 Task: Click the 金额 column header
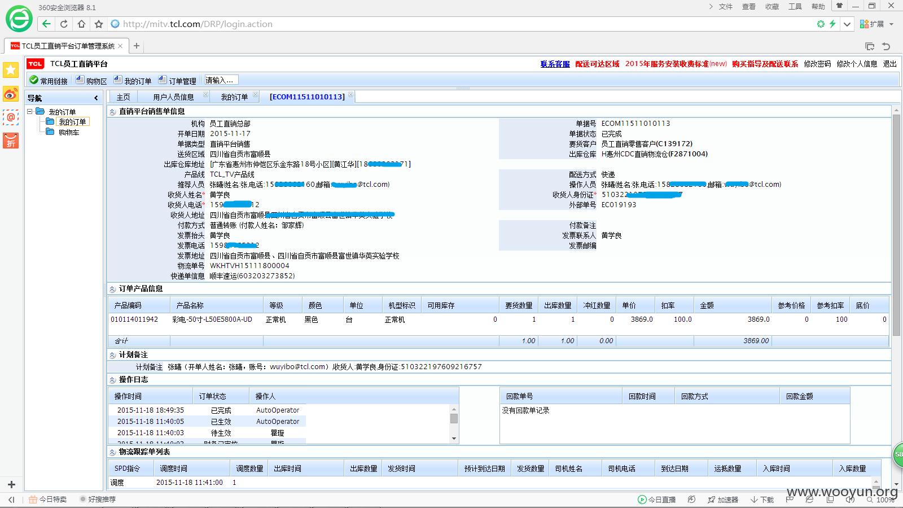coord(733,305)
